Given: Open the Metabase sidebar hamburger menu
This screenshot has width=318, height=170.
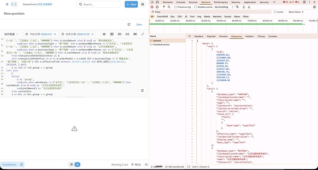Looking at the screenshot, I should pyautogui.click(x=7, y=4).
